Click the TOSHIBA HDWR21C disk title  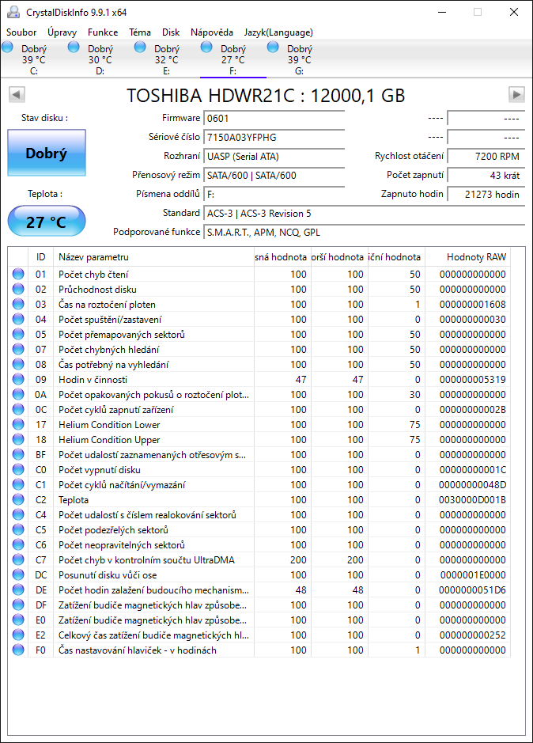point(266,95)
